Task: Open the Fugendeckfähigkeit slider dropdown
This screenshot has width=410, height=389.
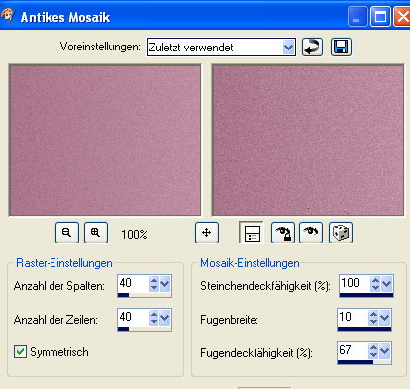Action: 385,351
